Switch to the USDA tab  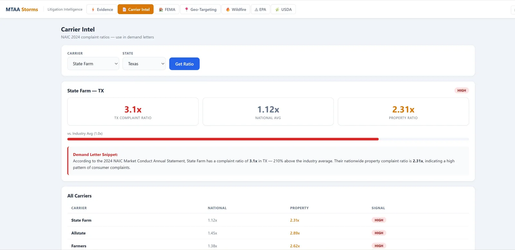point(283,9)
